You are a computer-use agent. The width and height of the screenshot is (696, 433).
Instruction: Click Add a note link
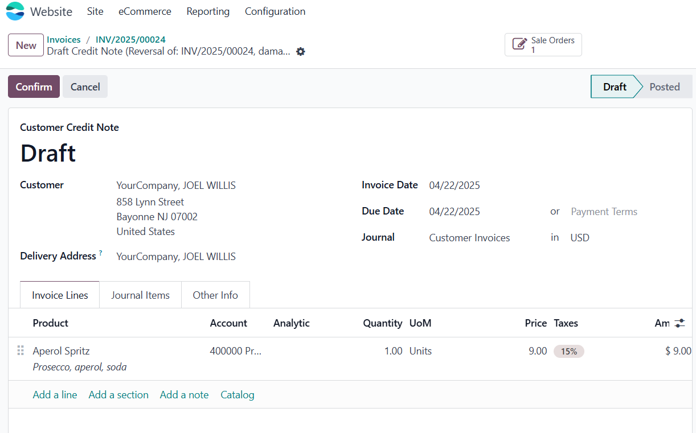tap(184, 395)
